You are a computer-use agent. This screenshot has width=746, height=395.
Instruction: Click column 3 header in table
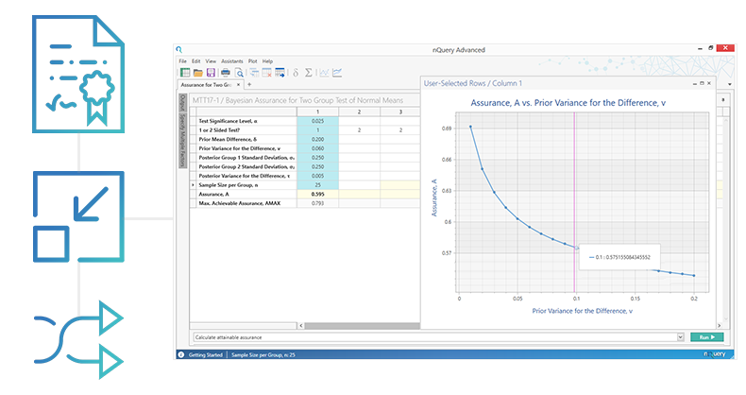(400, 112)
